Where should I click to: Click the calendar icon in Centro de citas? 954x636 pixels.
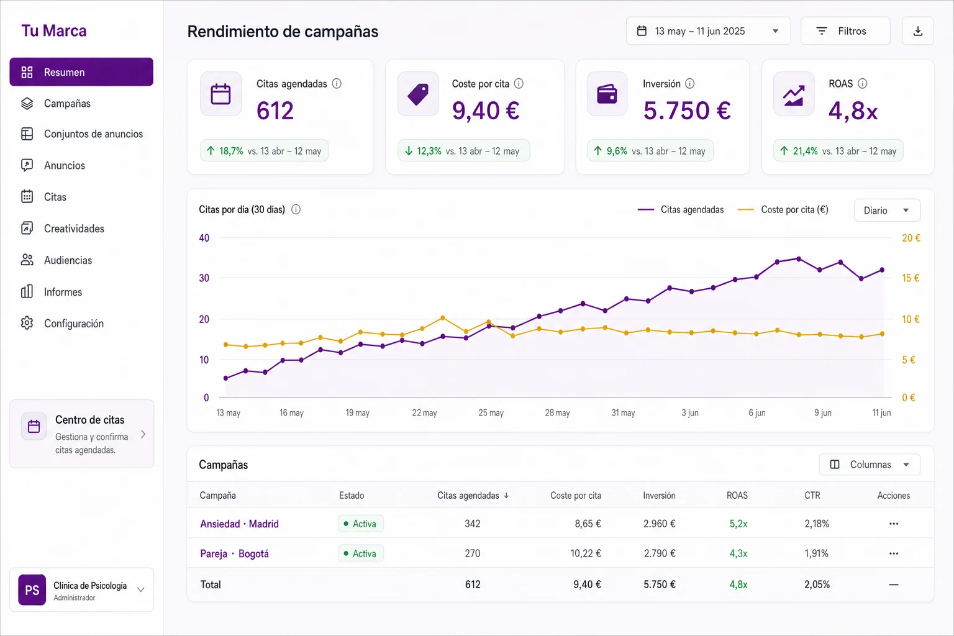34,427
